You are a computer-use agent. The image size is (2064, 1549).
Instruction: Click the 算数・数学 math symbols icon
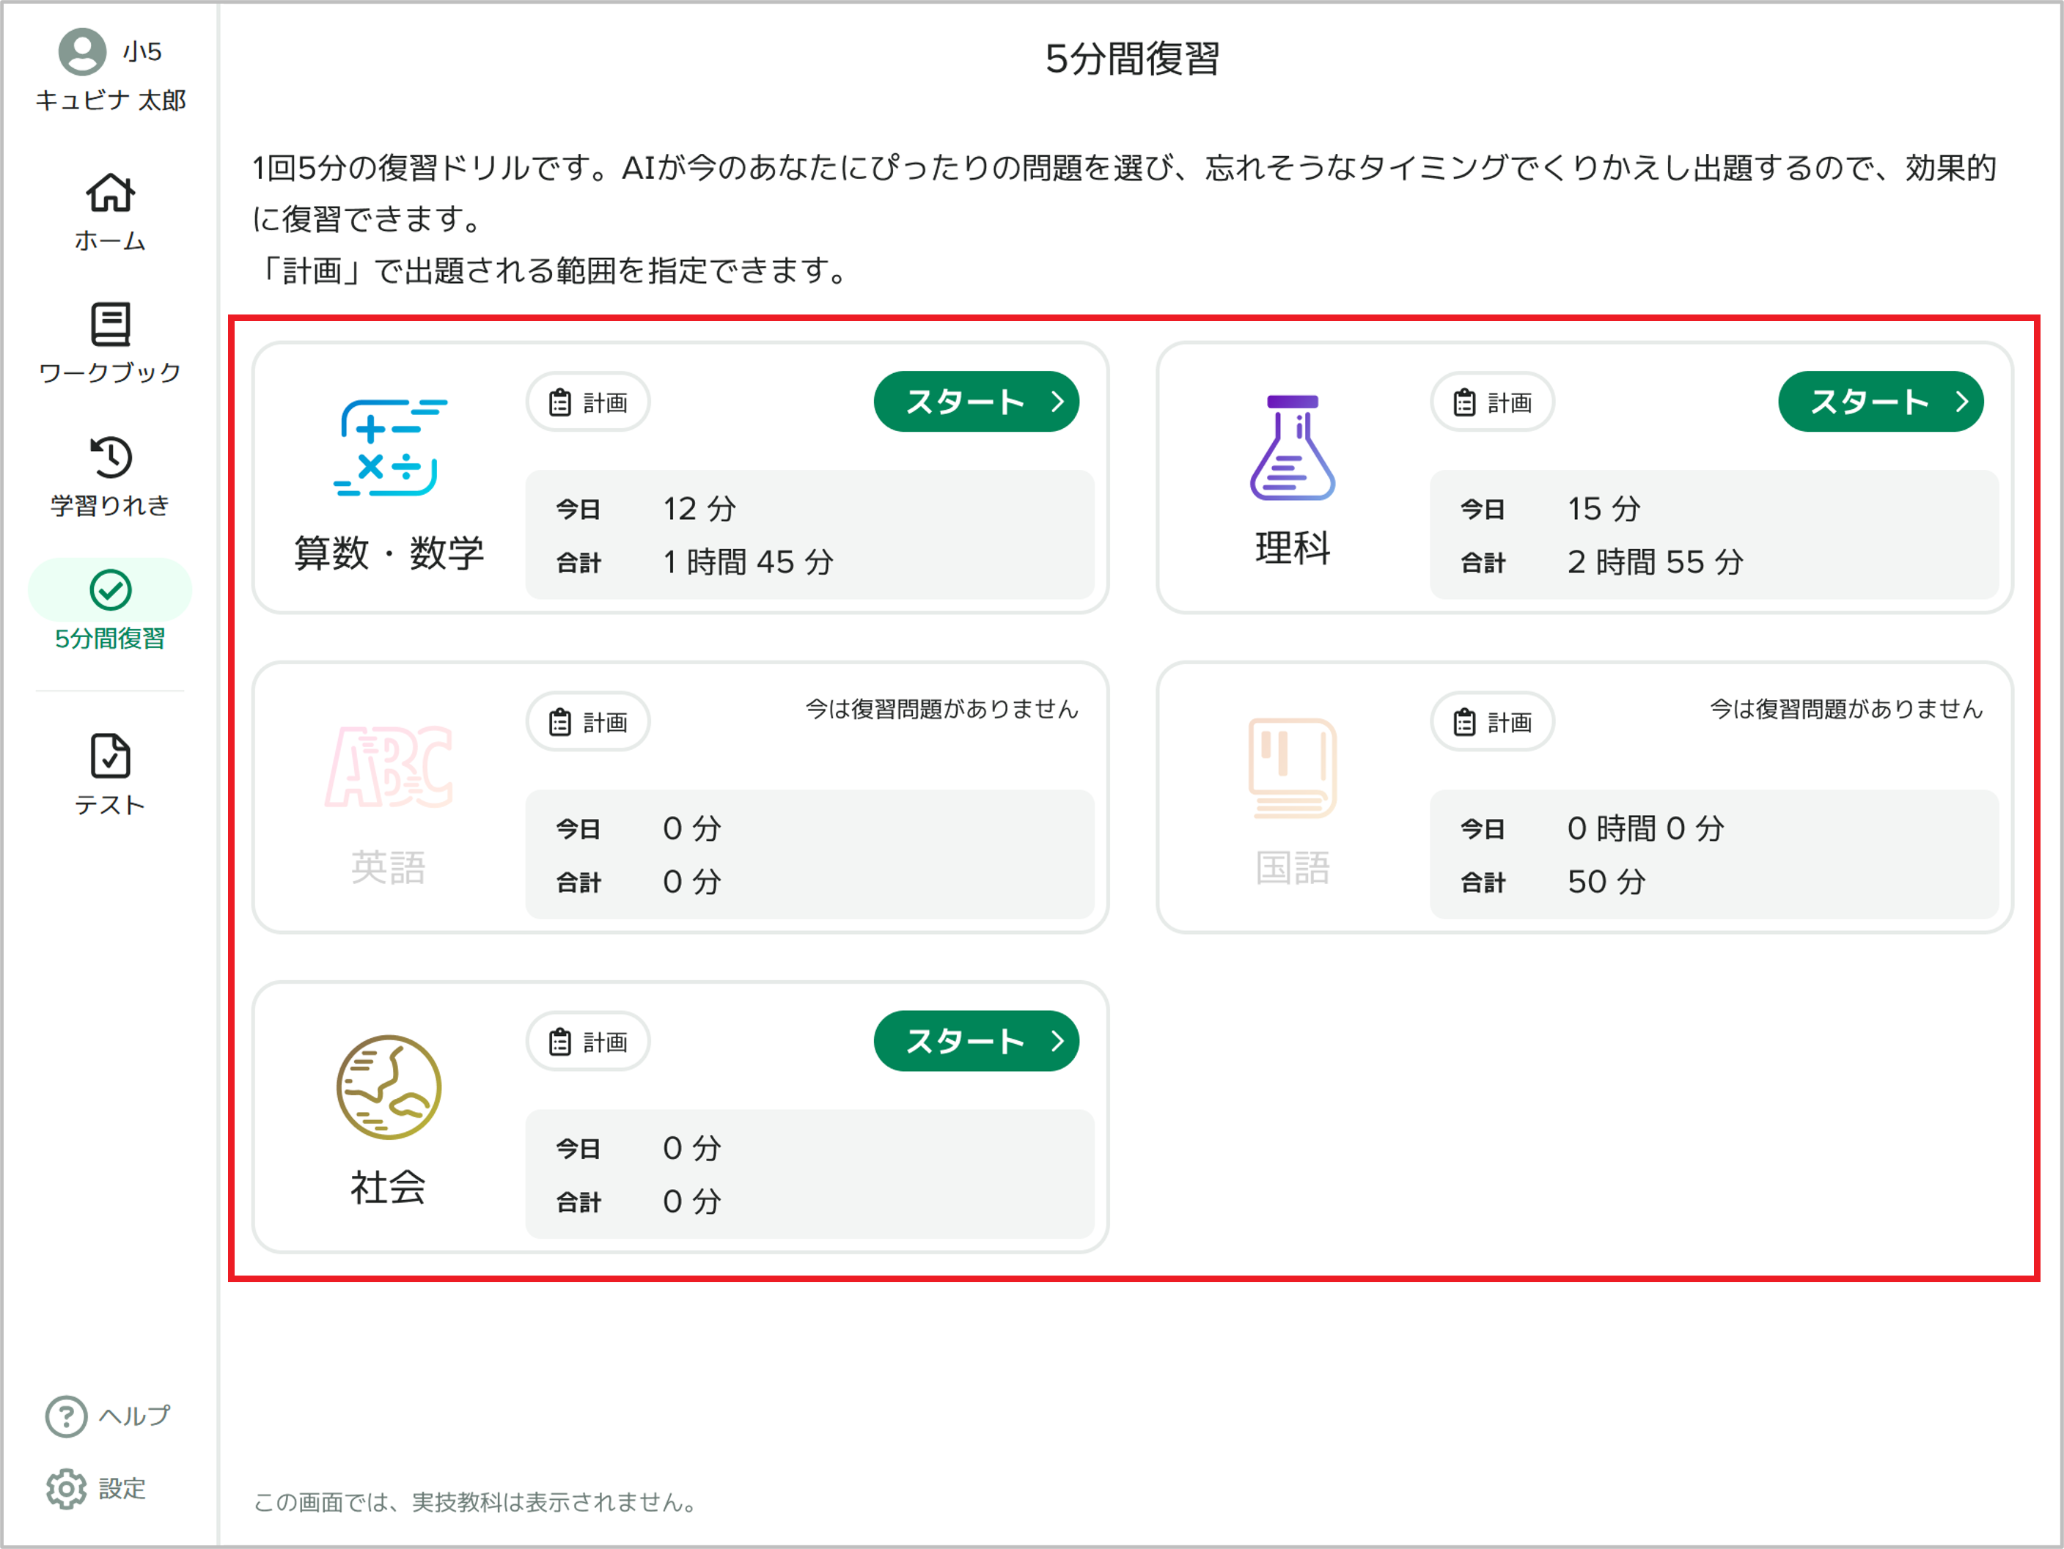point(390,447)
